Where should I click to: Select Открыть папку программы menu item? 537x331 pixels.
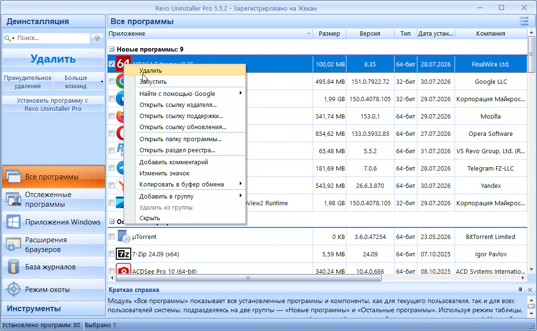coord(185,139)
